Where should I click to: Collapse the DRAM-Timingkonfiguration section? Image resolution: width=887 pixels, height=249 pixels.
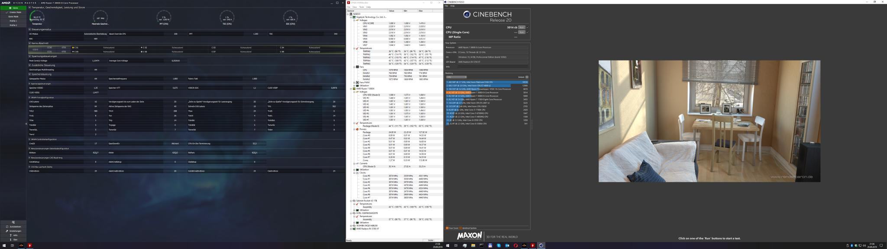point(30,98)
